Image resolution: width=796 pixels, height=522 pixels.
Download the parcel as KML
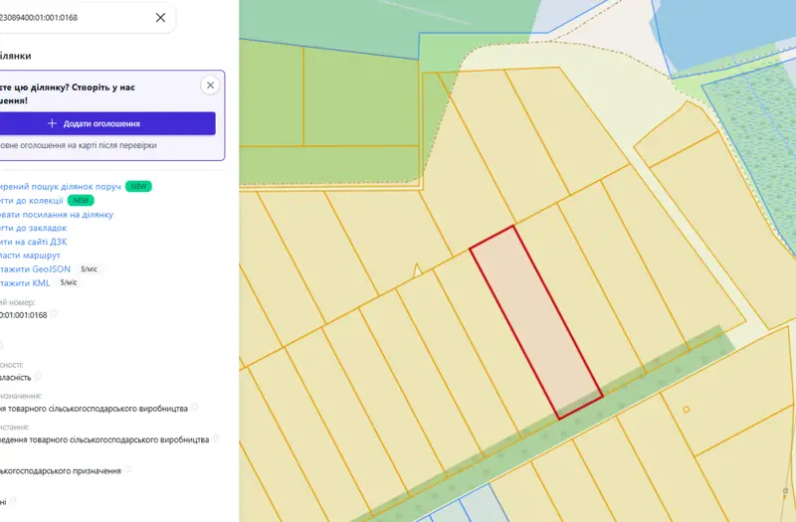tap(25, 282)
